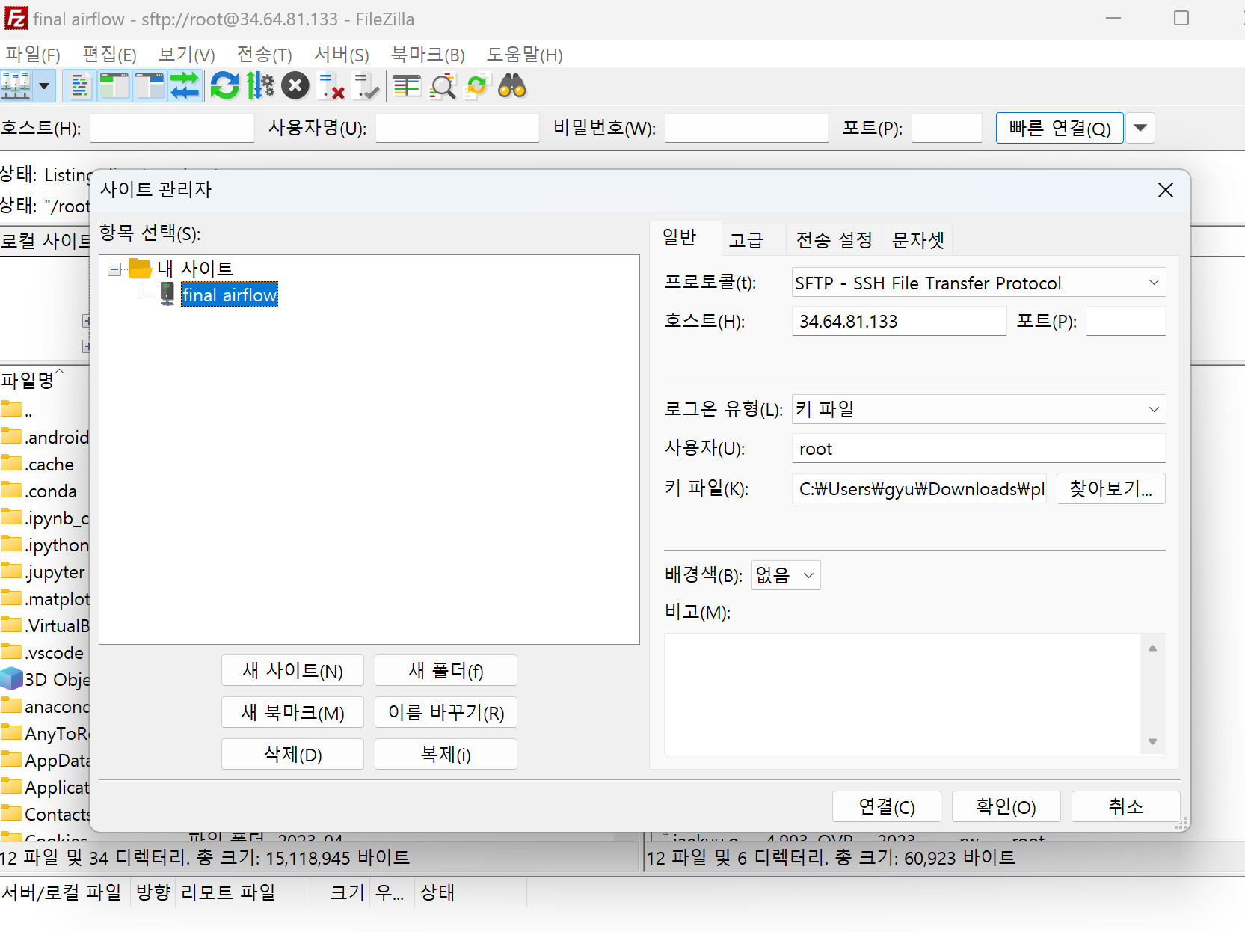1245x932 pixels.
Task: Toggle the transfer queue display
Action: point(185,86)
